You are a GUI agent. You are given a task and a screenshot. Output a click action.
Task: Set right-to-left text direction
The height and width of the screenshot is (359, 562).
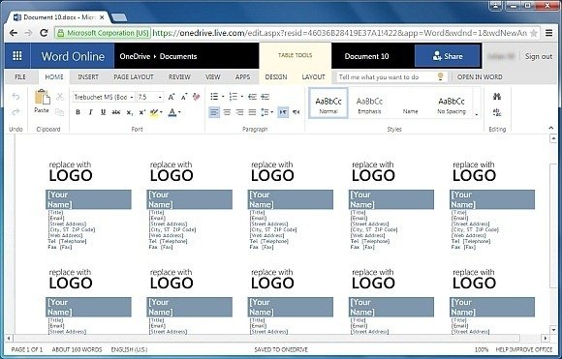tap(297, 112)
